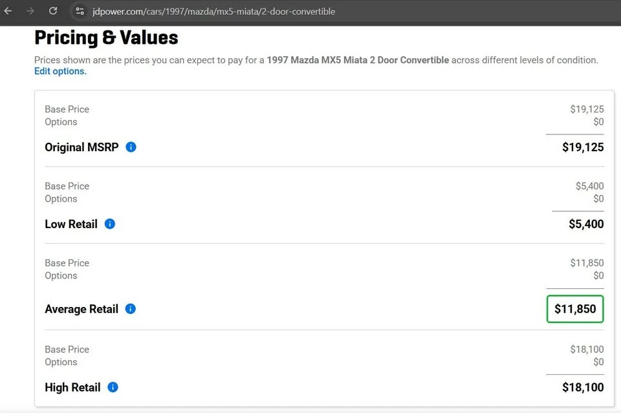The height and width of the screenshot is (413, 621).
Task: Click the Edit options link
Action: (x=60, y=71)
